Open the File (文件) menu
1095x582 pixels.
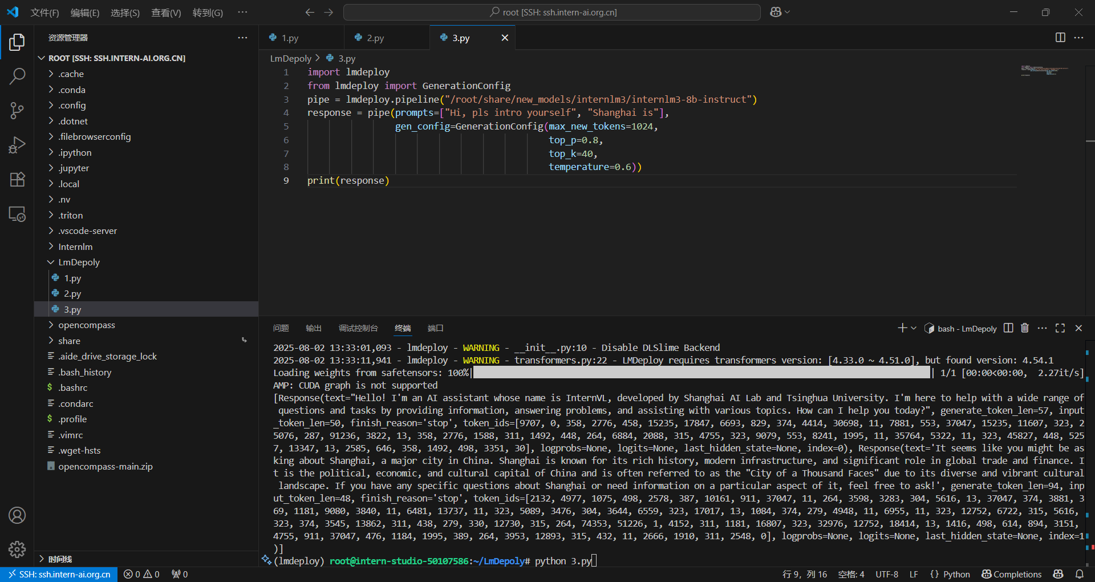(x=44, y=13)
